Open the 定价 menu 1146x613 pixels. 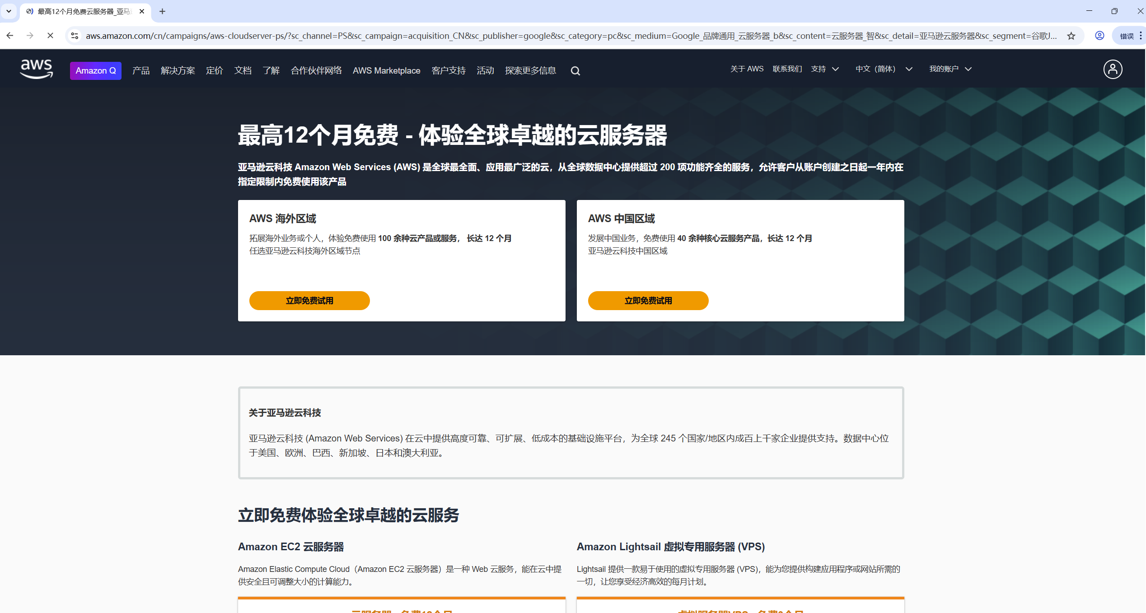(x=214, y=71)
